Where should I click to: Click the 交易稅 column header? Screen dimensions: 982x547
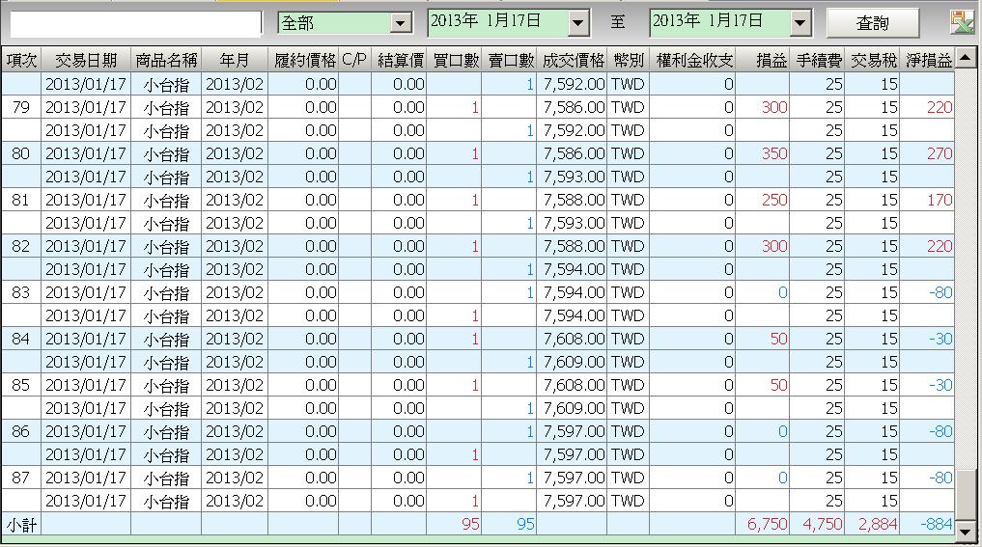[872, 60]
